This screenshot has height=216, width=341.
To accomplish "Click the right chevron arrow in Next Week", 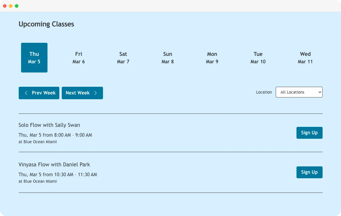I will [96, 93].
